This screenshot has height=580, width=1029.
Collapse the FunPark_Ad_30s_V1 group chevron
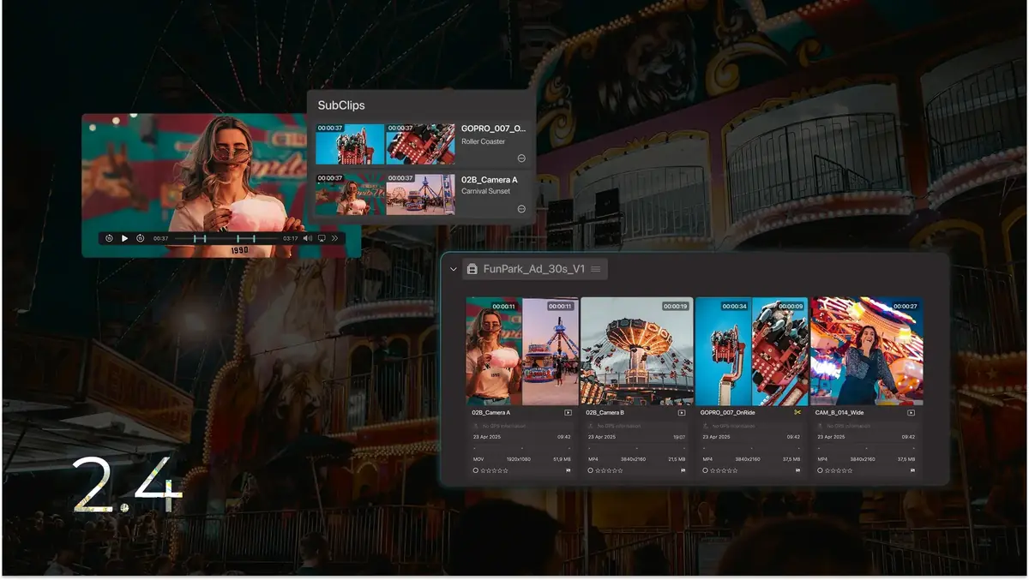[x=454, y=269]
